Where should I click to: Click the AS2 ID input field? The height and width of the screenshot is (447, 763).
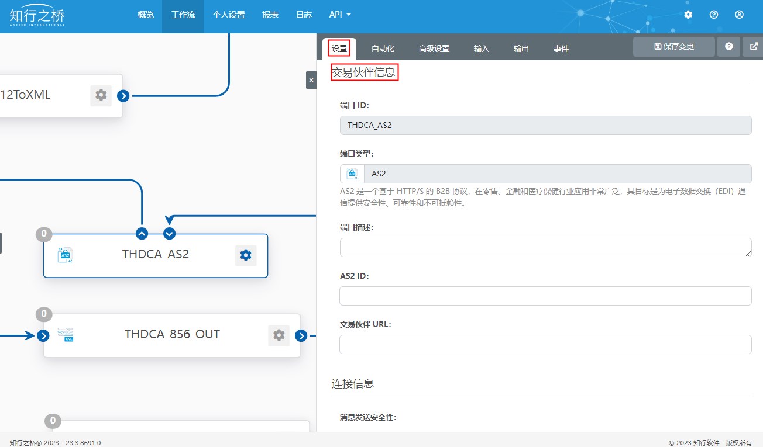[x=545, y=296]
